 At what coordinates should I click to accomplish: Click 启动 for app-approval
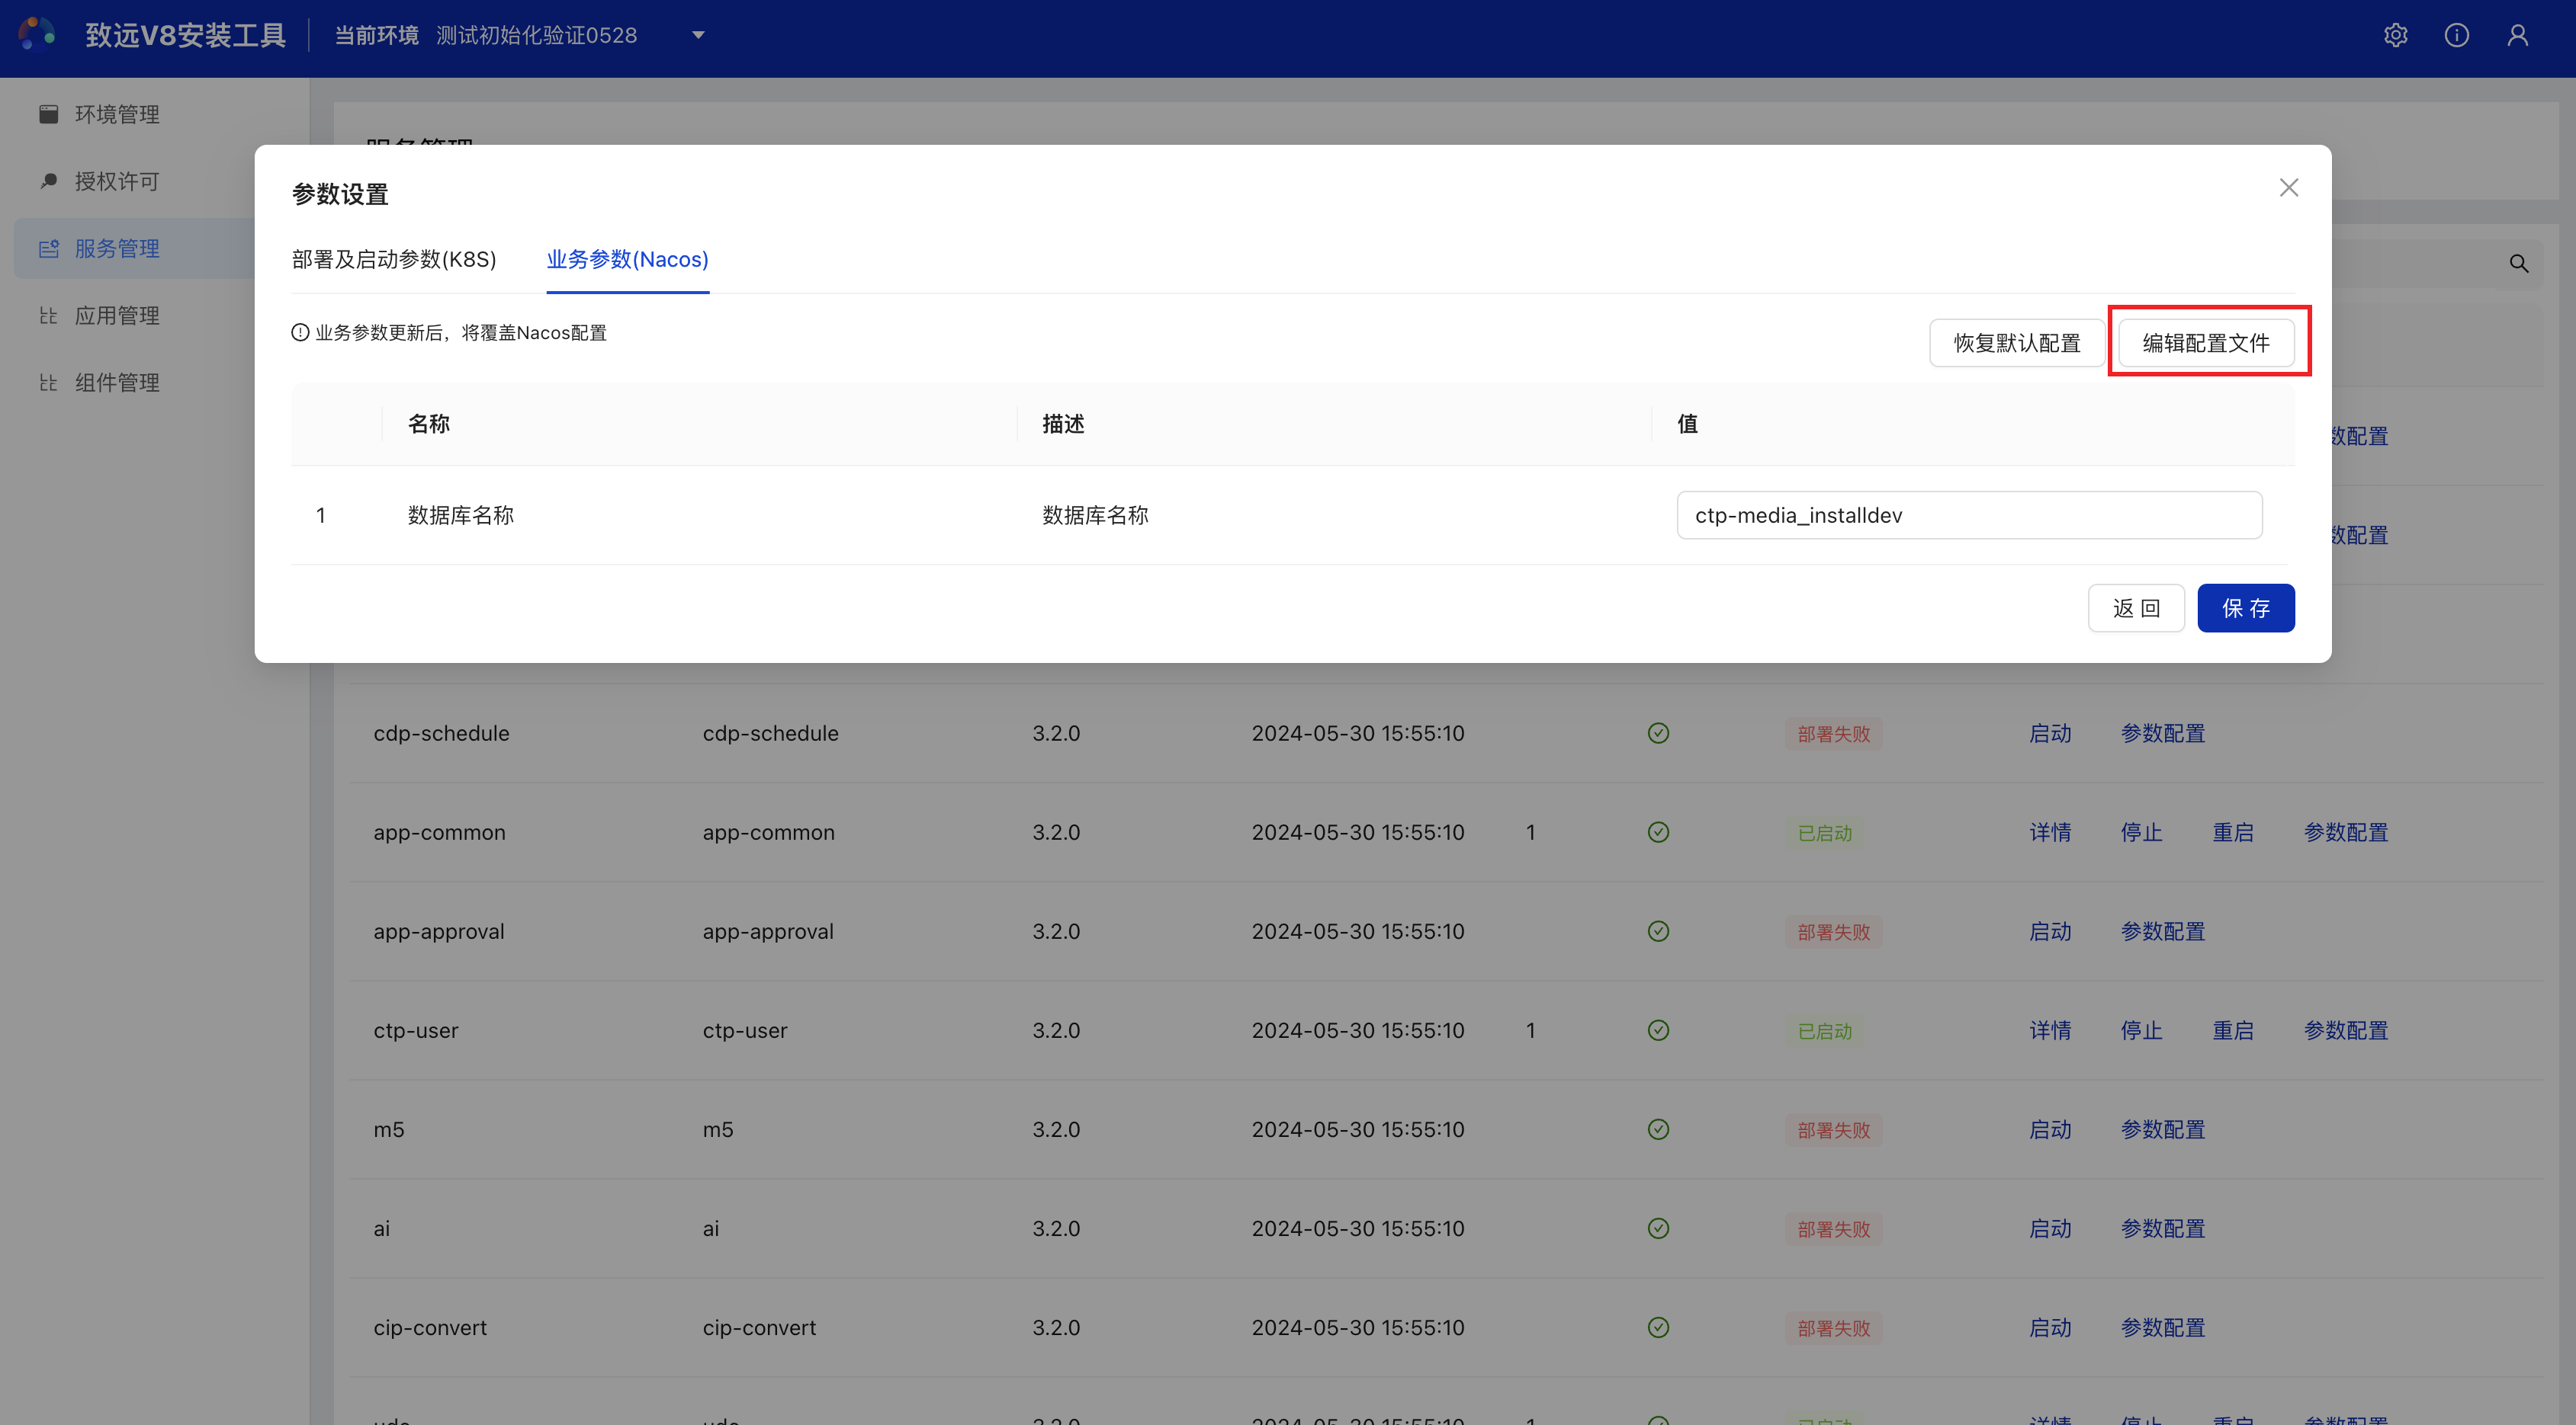(2049, 931)
